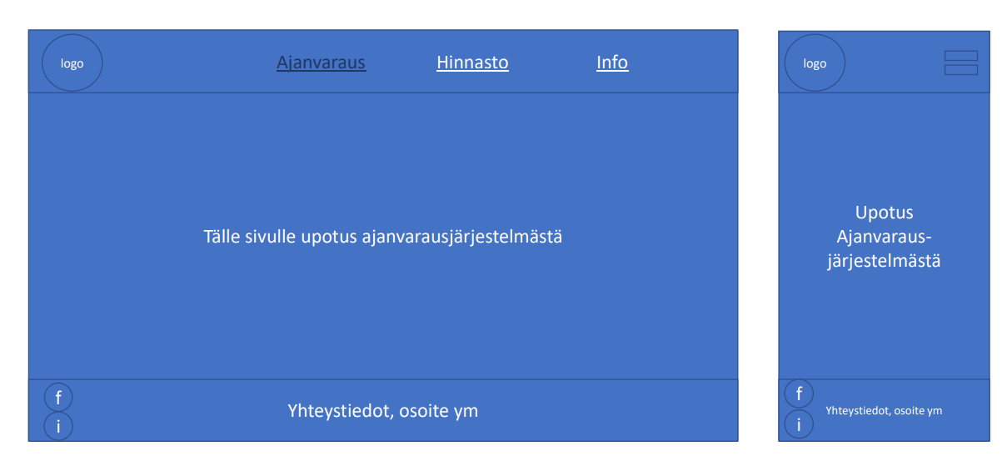The width and height of the screenshot is (1002, 456).
Task: Click the logo circle in the desktop header
Action: click(x=72, y=63)
